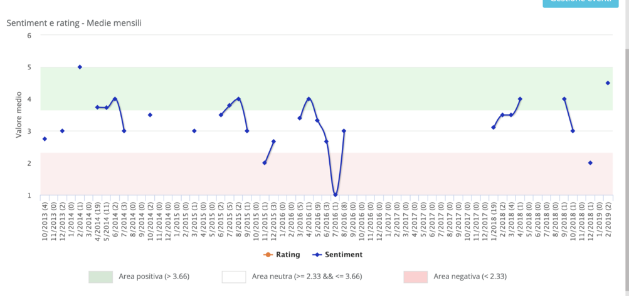Viewport: 629px width, 296px height.
Task: Click the vertical scrollbar on right edge
Action: pos(625,125)
